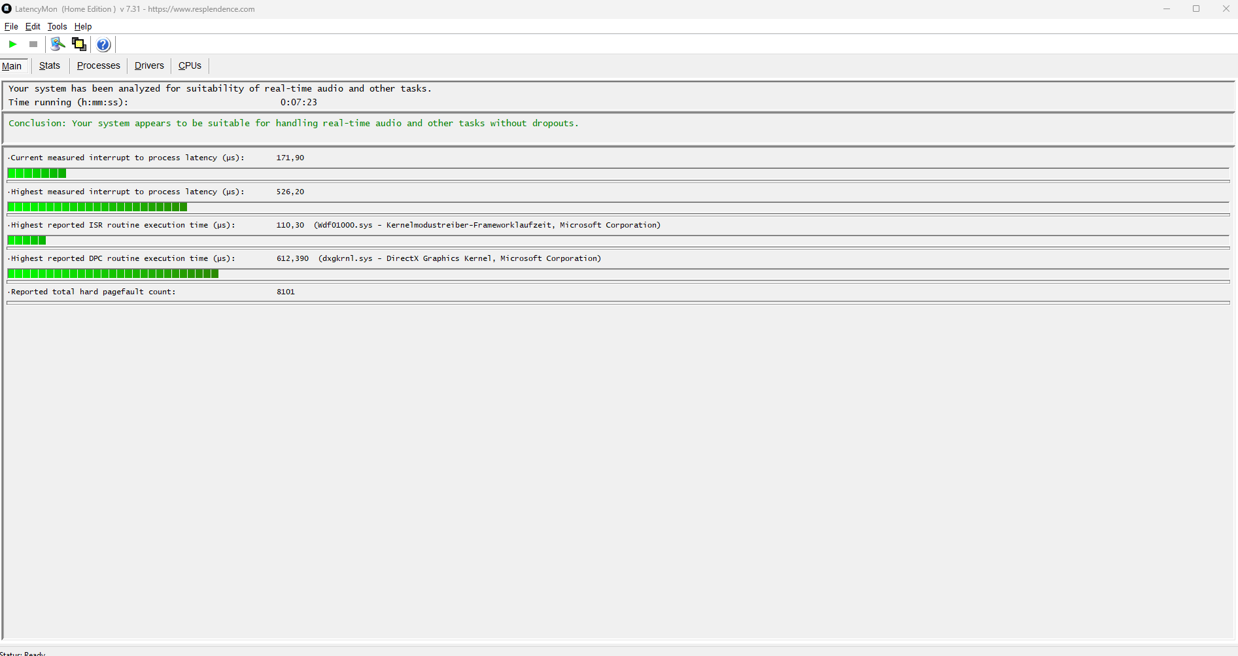Switch to the Stats tab
The height and width of the screenshot is (656, 1238).
tap(50, 65)
